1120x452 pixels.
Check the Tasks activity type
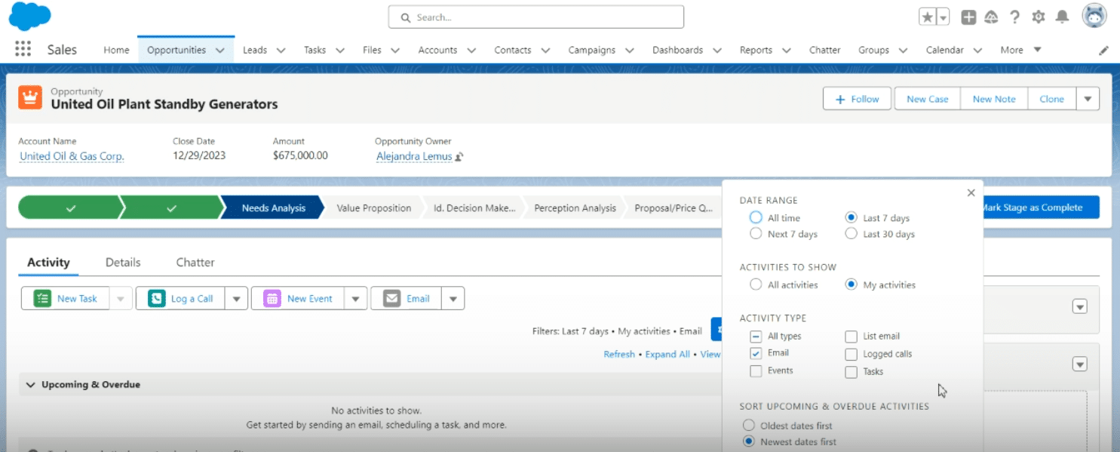pos(851,372)
